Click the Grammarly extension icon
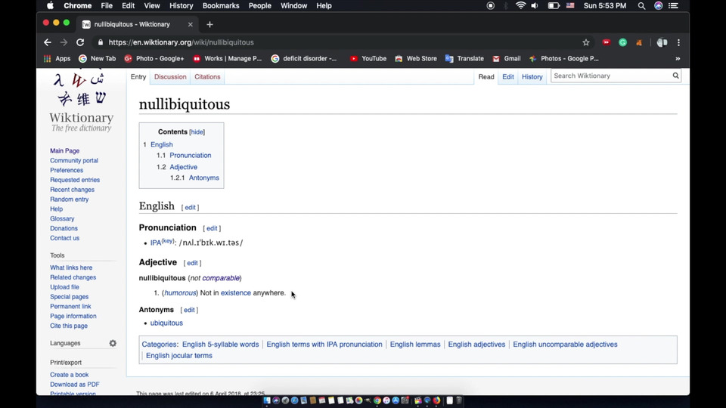The width and height of the screenshot is (726, 408). click(x=622, y=42)
